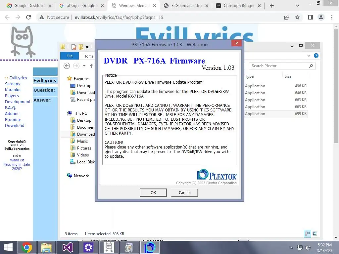The height and width of the screenshot is (254, 339).
Task: Reload the EvilLyrics page
Action: click(28, 17)
